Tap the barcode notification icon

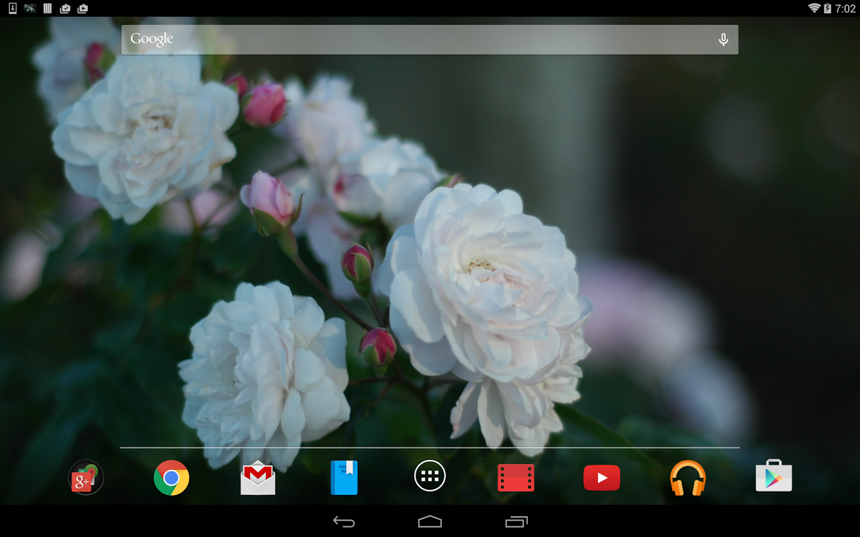(x=48, y=8)
